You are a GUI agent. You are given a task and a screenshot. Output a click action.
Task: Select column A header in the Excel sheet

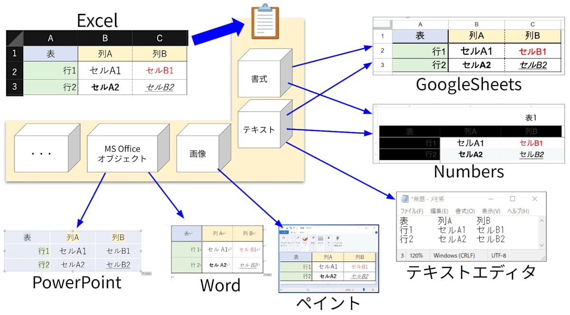pos(50,38)
